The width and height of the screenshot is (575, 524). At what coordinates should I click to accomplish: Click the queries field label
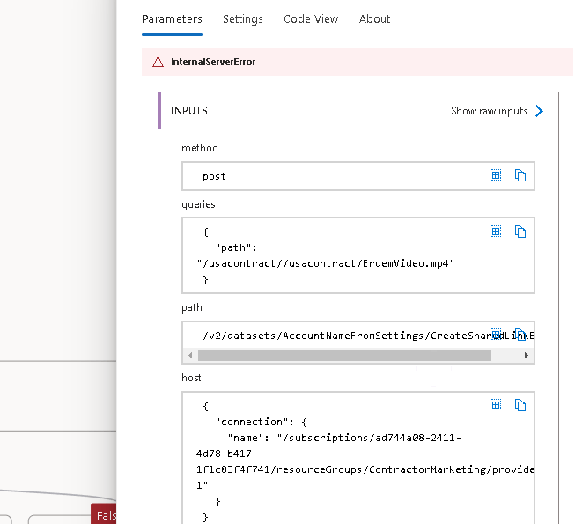pyautogui.click(x=198, y=204)
